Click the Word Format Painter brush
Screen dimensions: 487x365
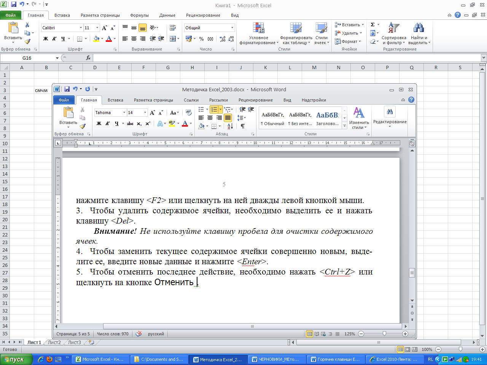pos(83,126)
